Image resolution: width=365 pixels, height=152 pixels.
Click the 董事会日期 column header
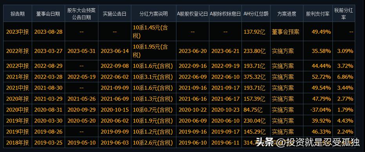(48, 14)
